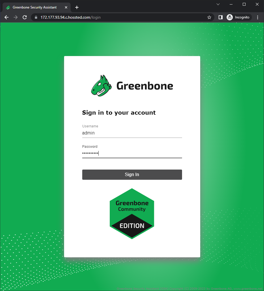
Task: Focus the Password input field
Action: [x=132, y=153]
